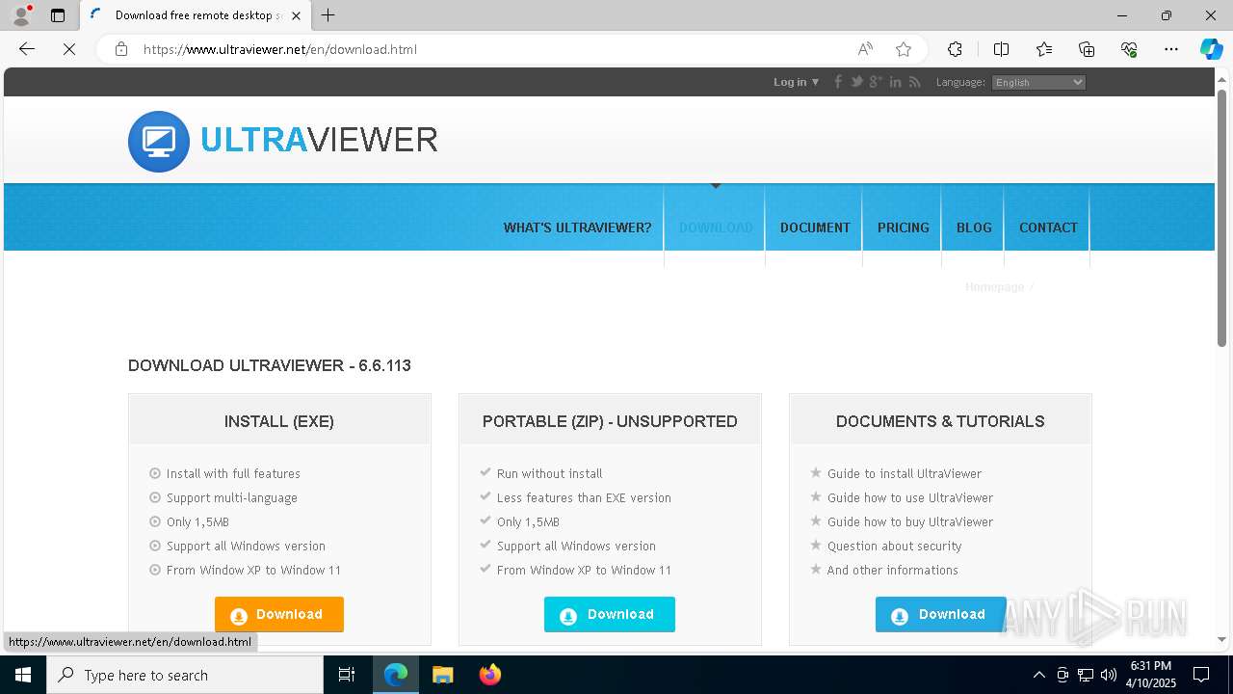Open browser Extensions icon
1233x694 pixels.
[x=955, y=49]
